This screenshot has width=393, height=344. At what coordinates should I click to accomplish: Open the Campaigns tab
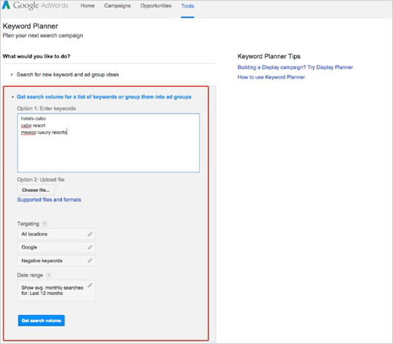(117, 5)
